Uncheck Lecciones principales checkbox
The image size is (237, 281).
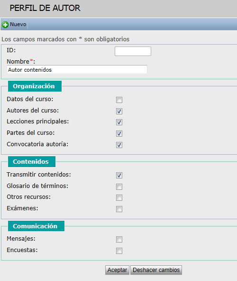tap(119, 122)
